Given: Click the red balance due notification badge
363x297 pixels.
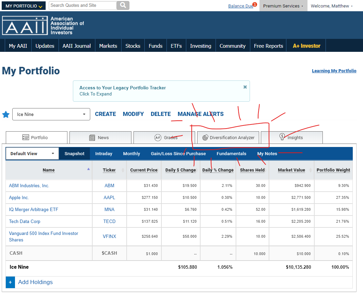Looking at the screenshot, I should 255,4.
